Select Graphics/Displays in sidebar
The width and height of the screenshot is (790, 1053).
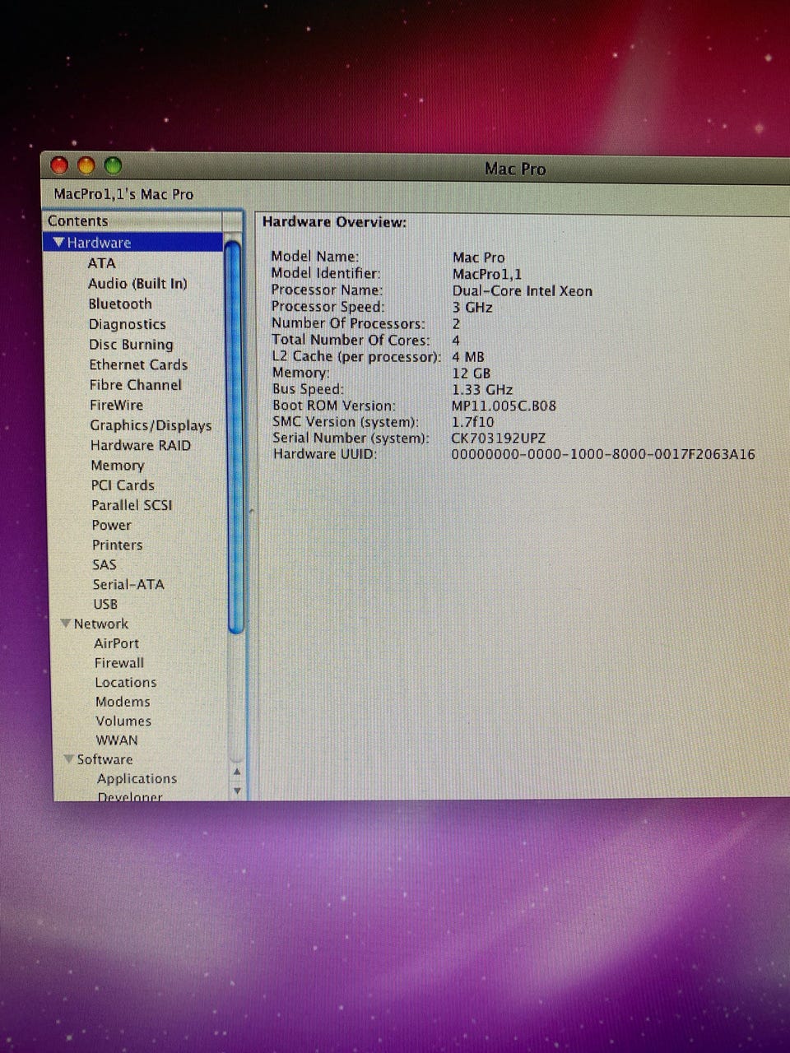pyautogui.click(x=151, y=425)
